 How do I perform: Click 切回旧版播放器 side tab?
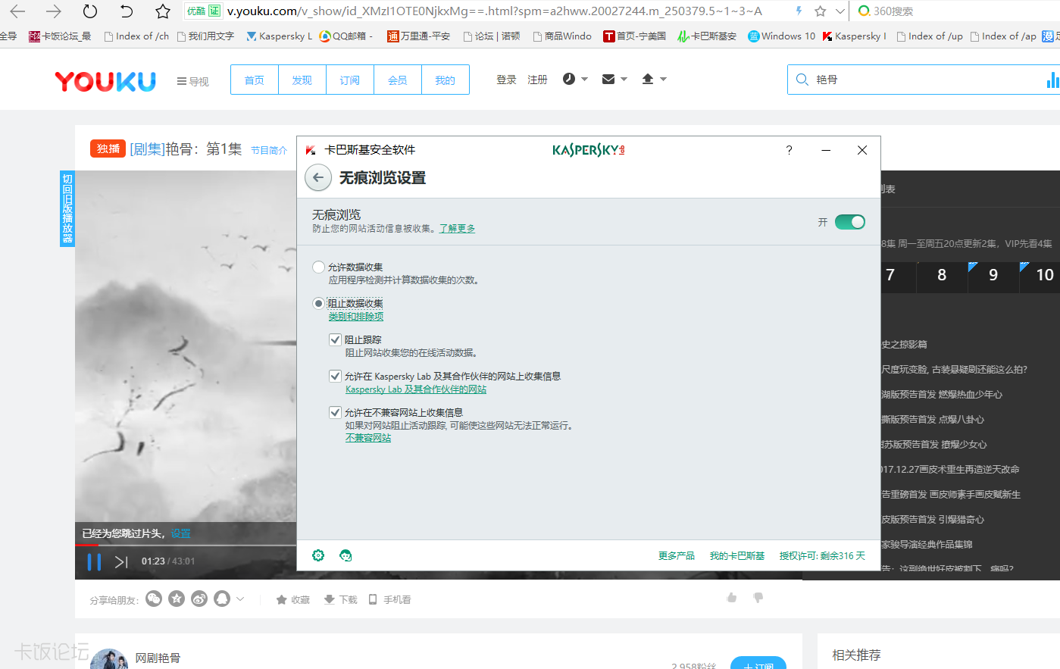pos(67,208)
